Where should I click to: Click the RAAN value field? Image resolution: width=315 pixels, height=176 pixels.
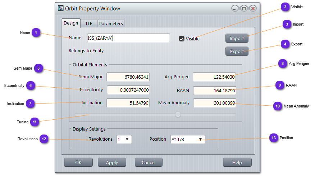(x=214, y=90)
